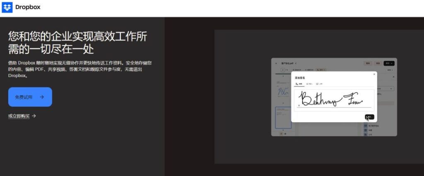Screen dimensions: 424x176
Task: Close the right side panel
Action: (x=393, y=77)
